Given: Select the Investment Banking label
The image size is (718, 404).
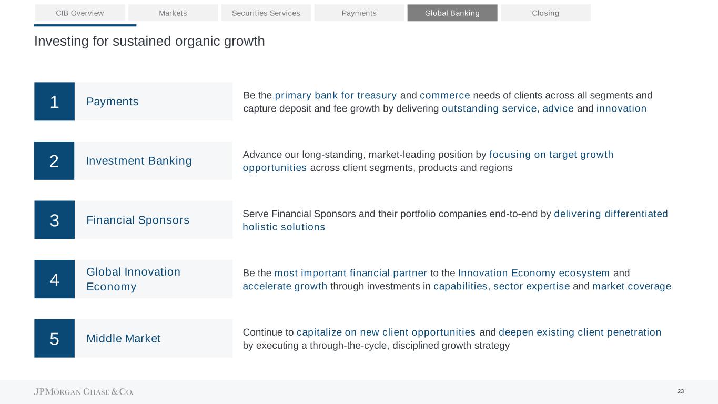Looking at the screenshot, I should click(x=139, y=161).
